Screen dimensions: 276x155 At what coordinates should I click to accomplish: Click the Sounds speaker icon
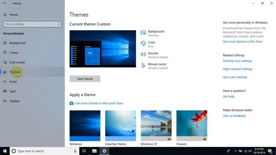[x=143, y=54]
